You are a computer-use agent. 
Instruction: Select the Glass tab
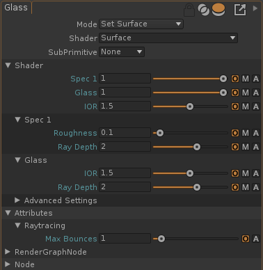16,8
